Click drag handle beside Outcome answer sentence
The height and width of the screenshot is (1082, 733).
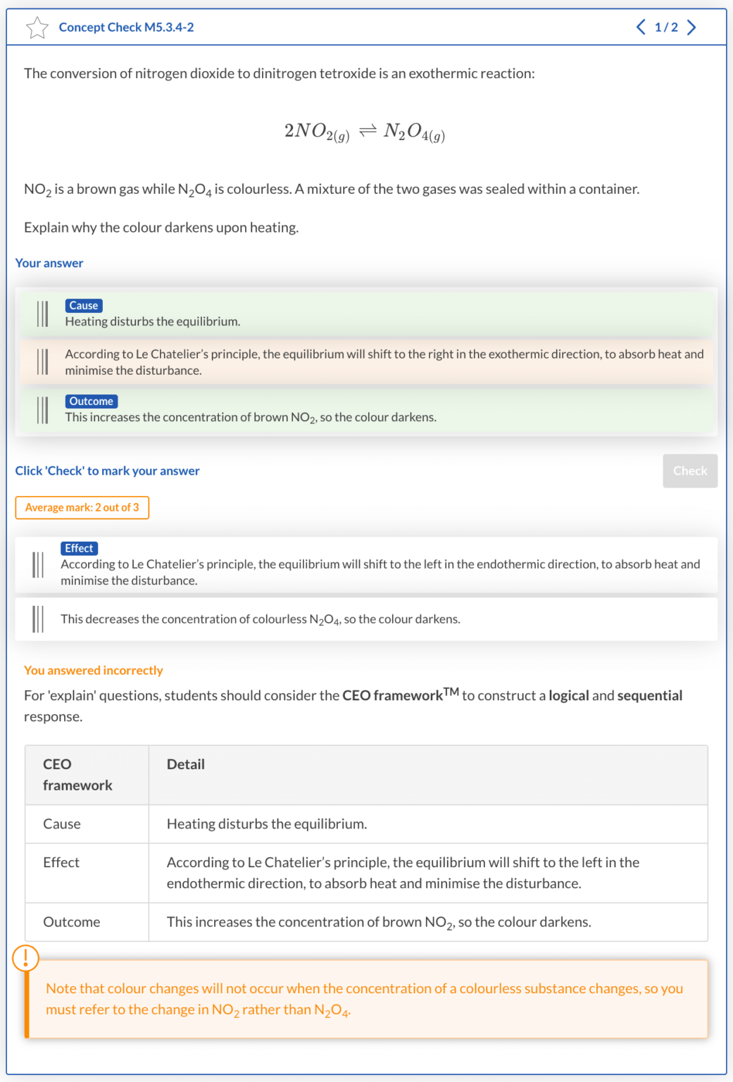click(43, 409)
